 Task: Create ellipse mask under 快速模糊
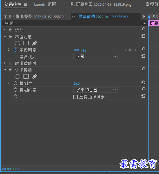click(x=17, y=76)
